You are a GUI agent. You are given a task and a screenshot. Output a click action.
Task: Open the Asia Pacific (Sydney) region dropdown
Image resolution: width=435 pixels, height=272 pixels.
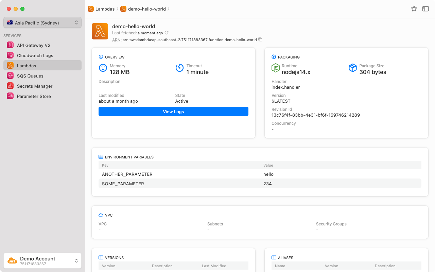click(42, 23)
